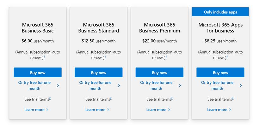Try Business Basic free for one month
This screenshot has height=128, width=253.
tap(34, 85)
